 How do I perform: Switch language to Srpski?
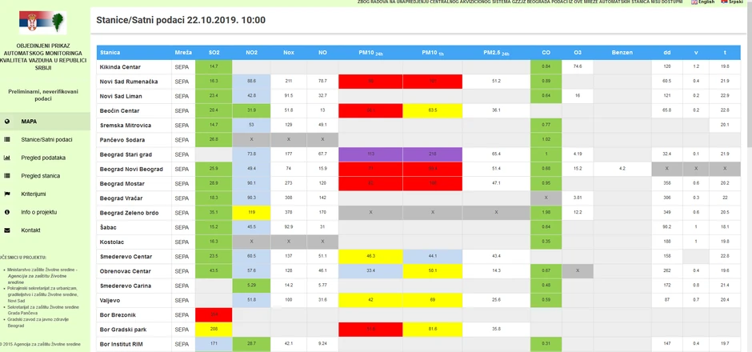pos(736,2)
